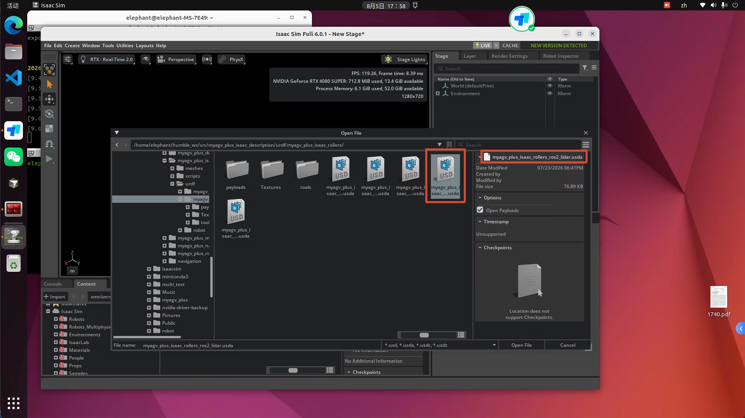The image size is (745, 418).
Task: Toggle visibility of Environment prim
Action: click(x=550, y=93)
